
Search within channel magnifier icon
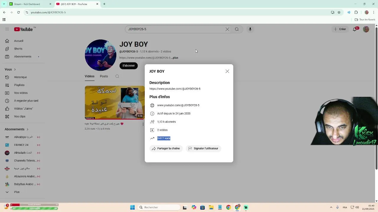click(x=117, y=76)
